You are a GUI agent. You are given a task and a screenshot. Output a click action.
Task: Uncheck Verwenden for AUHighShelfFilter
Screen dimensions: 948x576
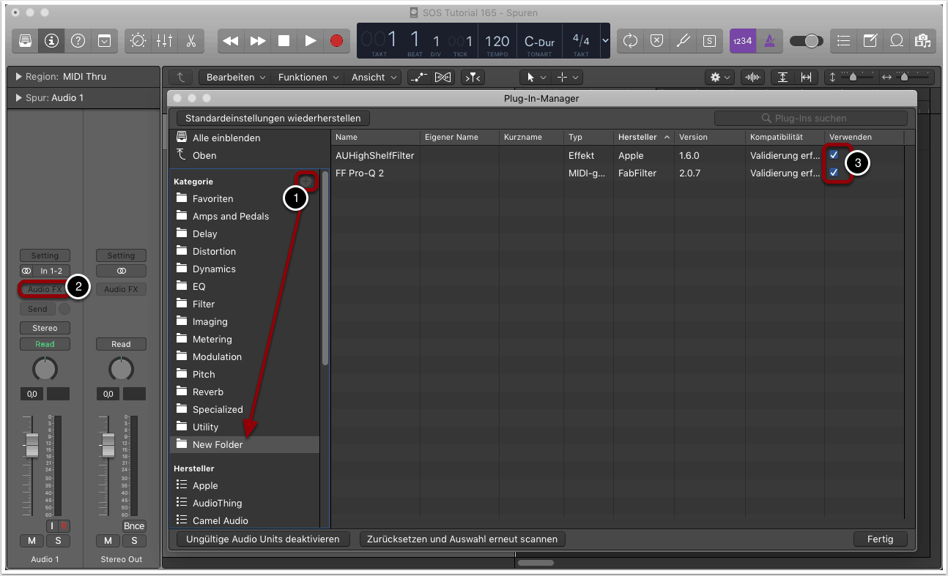[834, 155]
